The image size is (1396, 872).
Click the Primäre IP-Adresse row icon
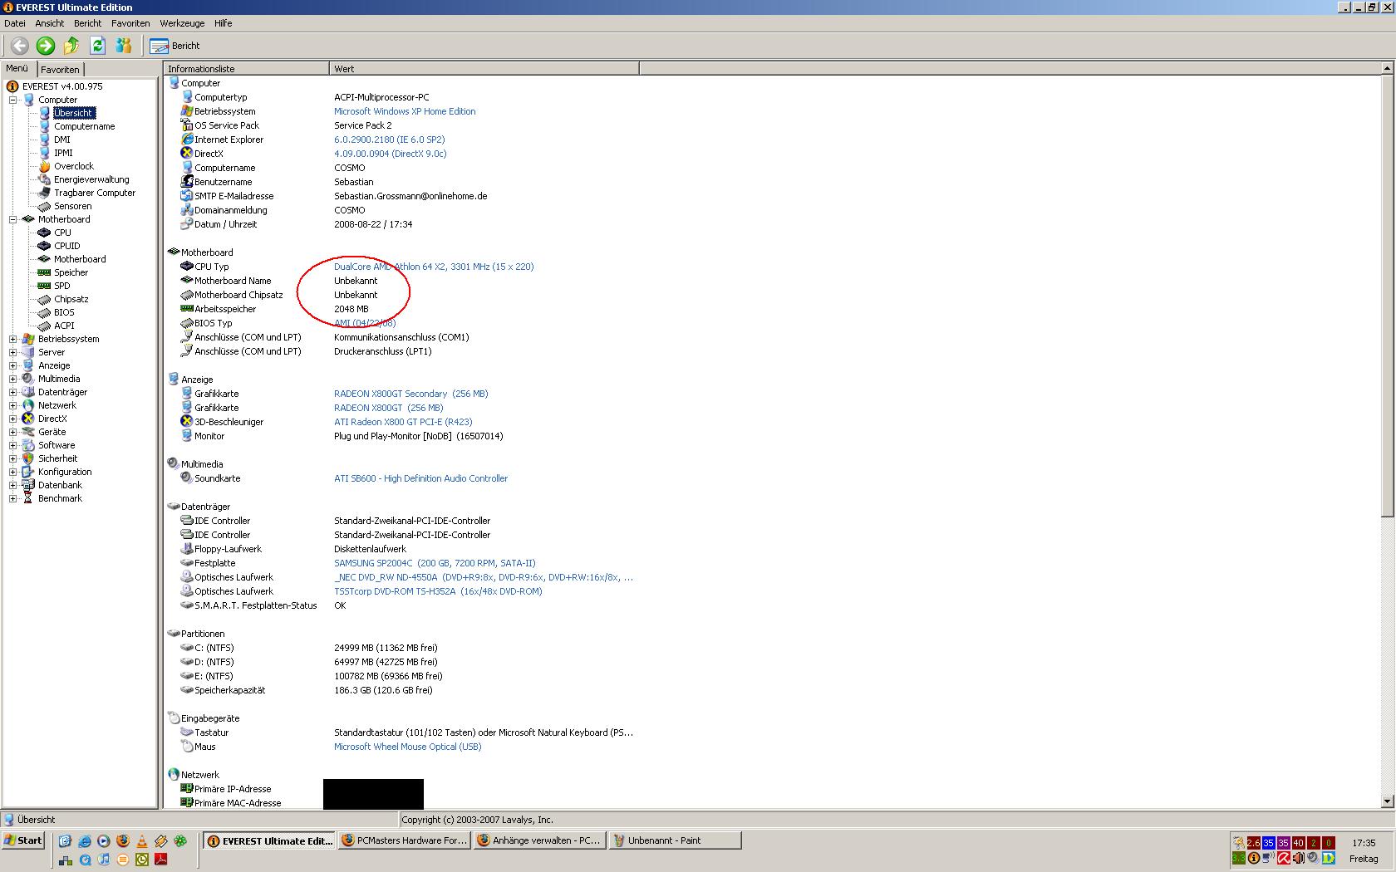click(x=187, y=789)
